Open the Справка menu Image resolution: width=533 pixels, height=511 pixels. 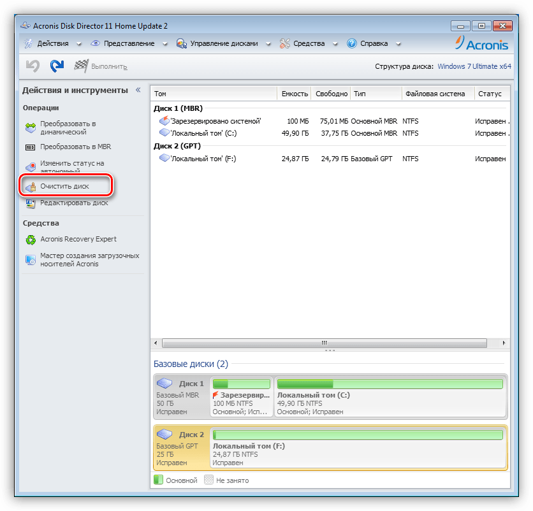click(x=374, y=43)
